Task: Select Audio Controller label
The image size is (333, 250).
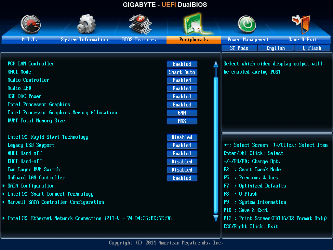Action: click(28, 80)
